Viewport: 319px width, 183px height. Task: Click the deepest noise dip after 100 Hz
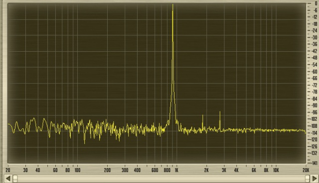coord(84,143)
